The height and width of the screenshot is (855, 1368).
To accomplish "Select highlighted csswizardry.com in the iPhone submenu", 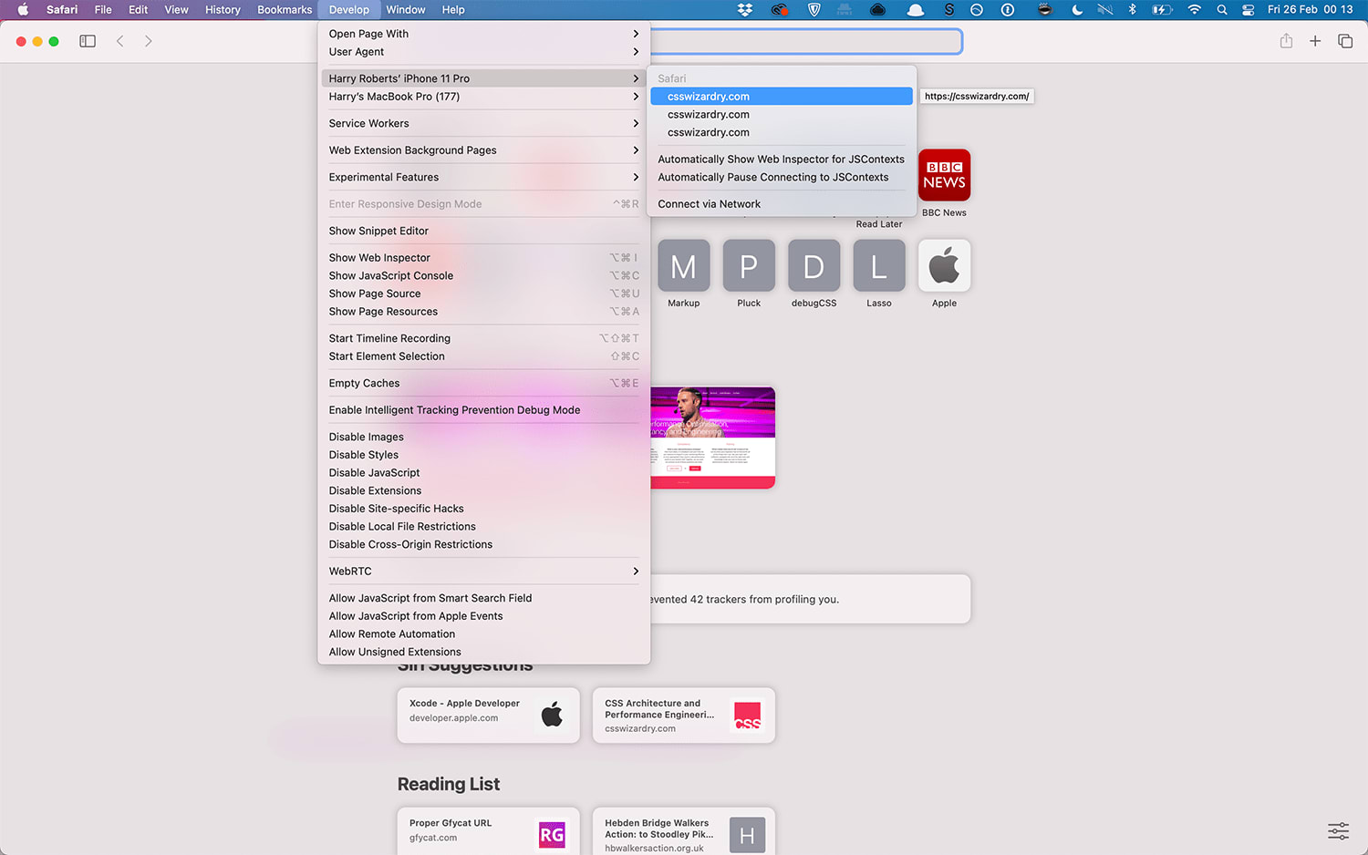I will tap(782, 97).
